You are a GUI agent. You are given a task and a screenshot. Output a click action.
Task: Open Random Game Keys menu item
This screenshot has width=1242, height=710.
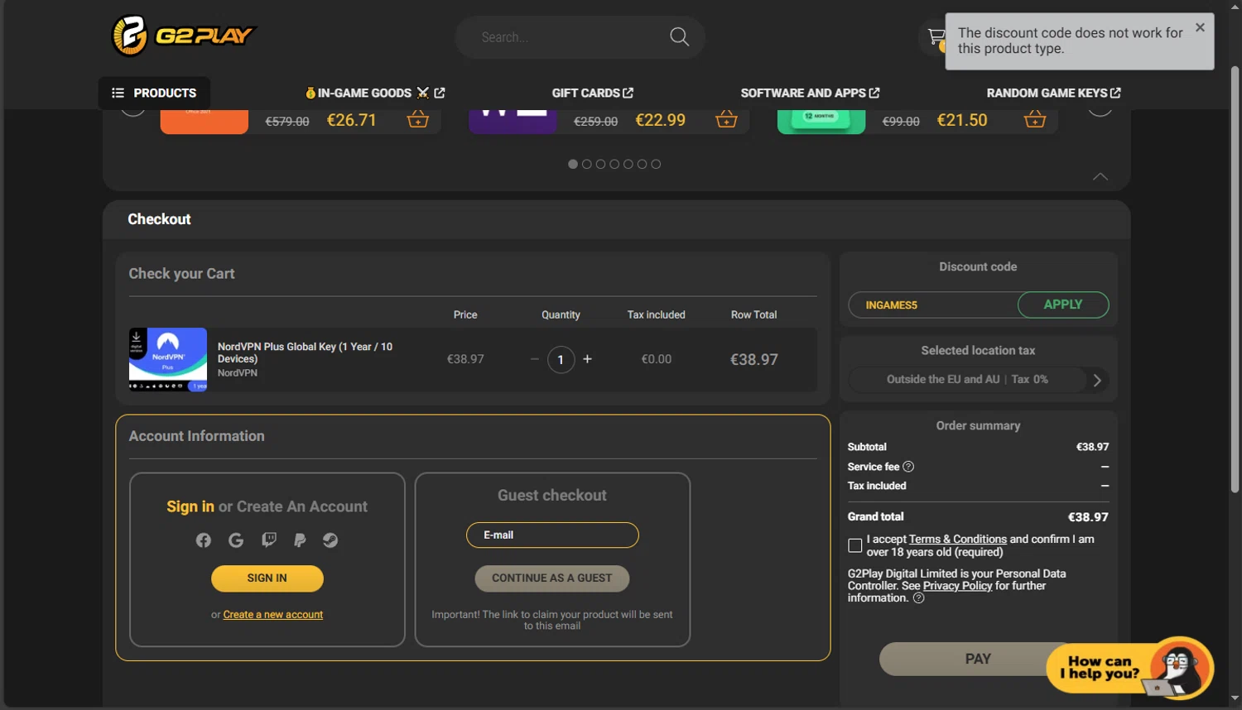click(1053, 93)
